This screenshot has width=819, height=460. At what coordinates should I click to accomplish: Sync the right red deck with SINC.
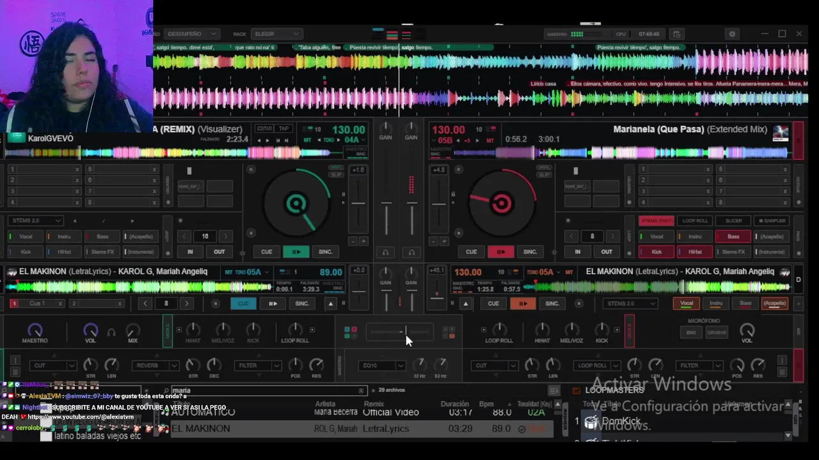530,252
